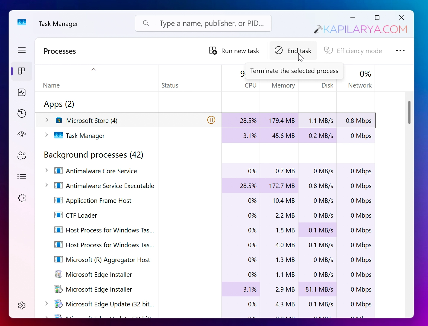Select Microsoft (R) Aggregator Host name
This screenshot has height=326, width=428.
coord(108,260)
